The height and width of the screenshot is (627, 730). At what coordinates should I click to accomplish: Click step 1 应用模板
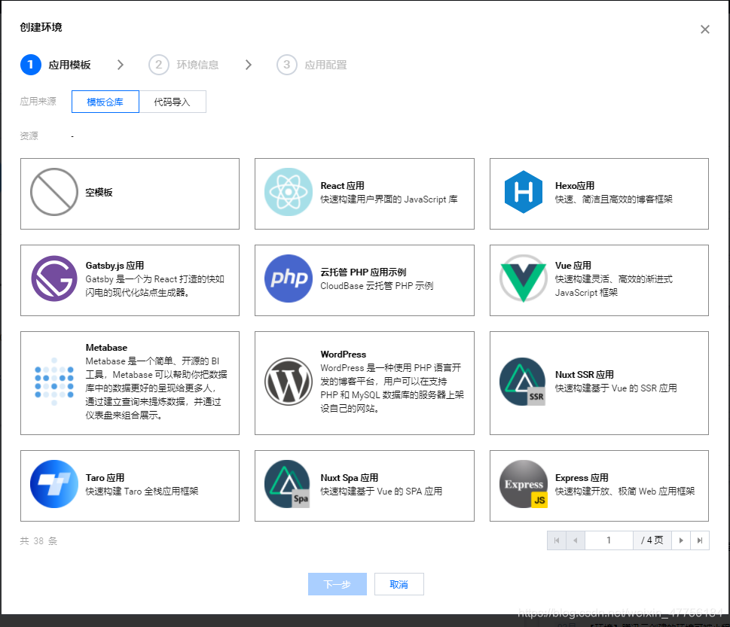pos(56,65)
